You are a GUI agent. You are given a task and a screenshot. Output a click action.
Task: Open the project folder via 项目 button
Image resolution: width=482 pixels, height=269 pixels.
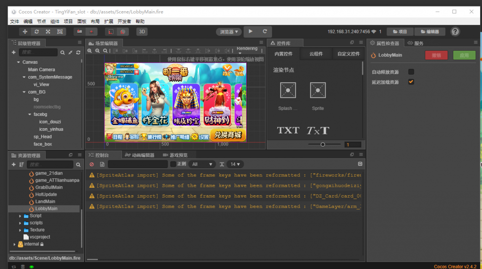pos(400,31)
